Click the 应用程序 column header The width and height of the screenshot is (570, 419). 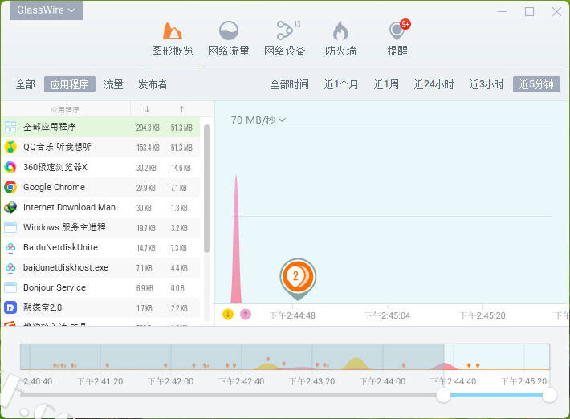pos(65,109)
